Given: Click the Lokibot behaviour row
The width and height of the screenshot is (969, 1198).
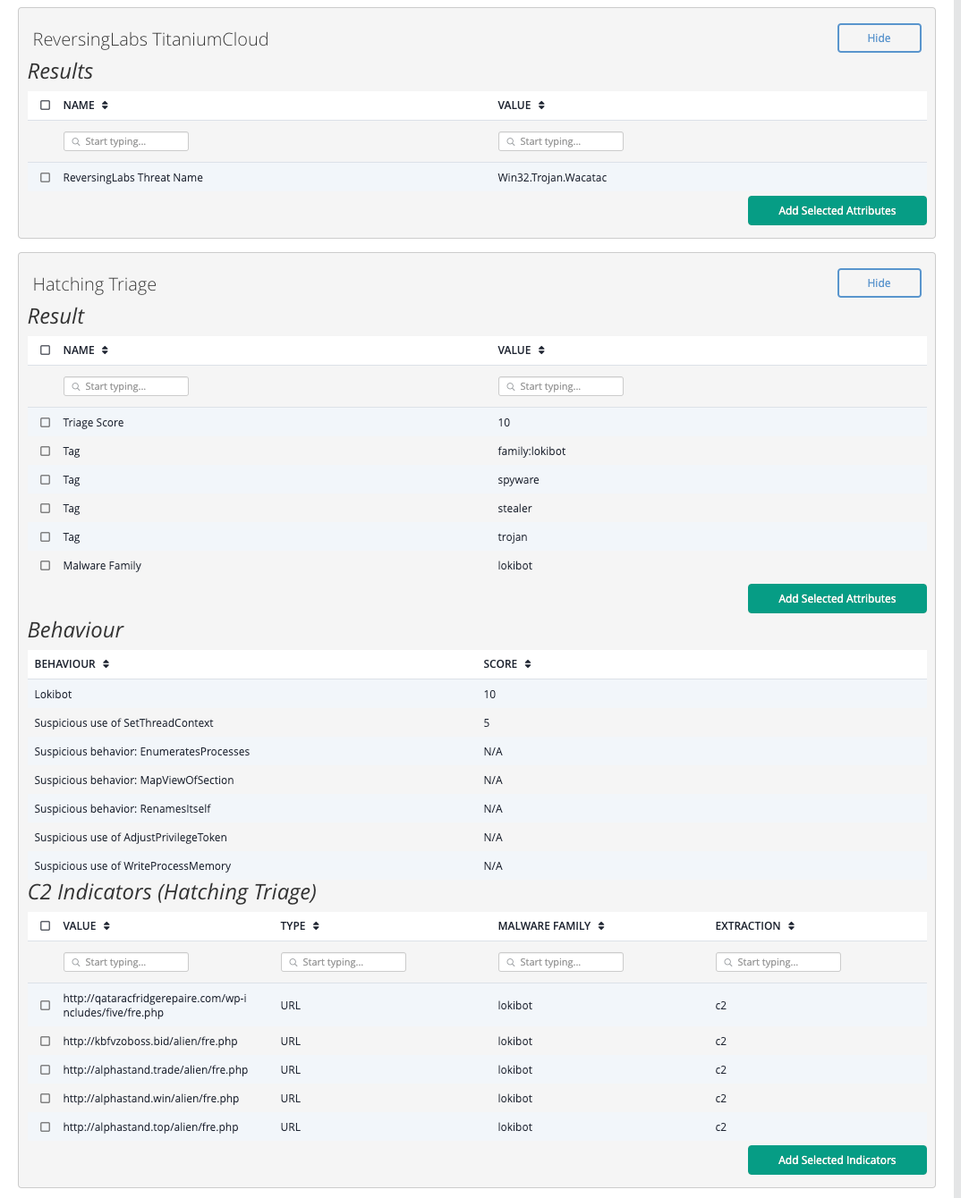Looking at the screenshot, I should [x=477, y=695].
